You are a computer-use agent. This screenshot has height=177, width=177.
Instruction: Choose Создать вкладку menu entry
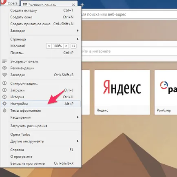[x=41, y=10]
